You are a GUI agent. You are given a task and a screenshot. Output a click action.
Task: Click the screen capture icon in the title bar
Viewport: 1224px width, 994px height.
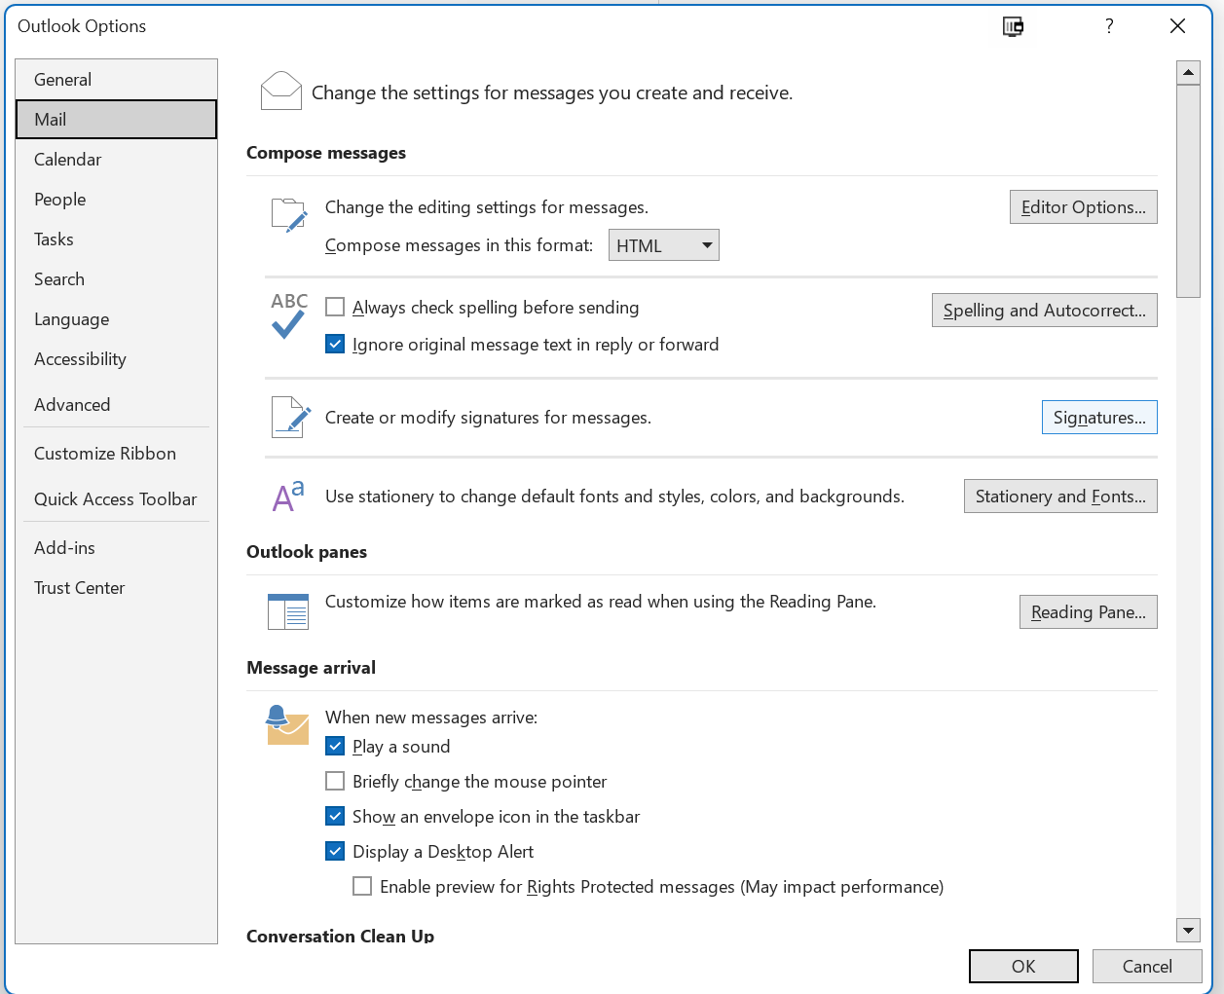[x=1013, y=26]
